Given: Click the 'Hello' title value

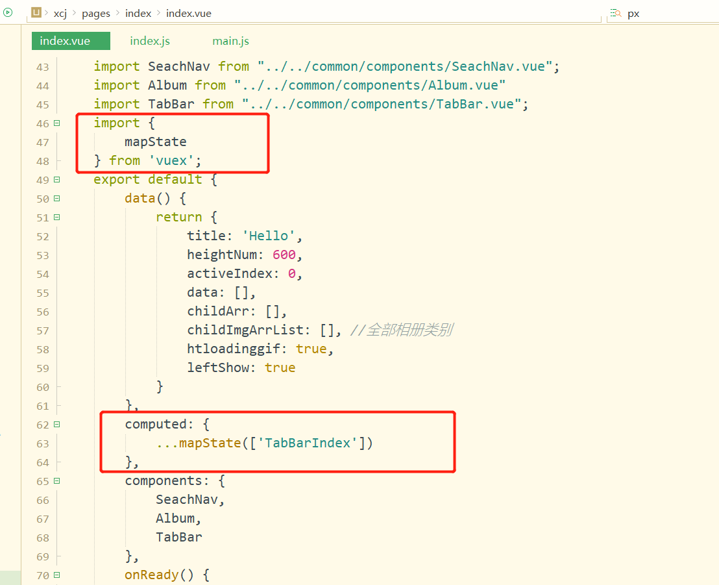Looking at the screenshot, I should click(x=268, y=236).
